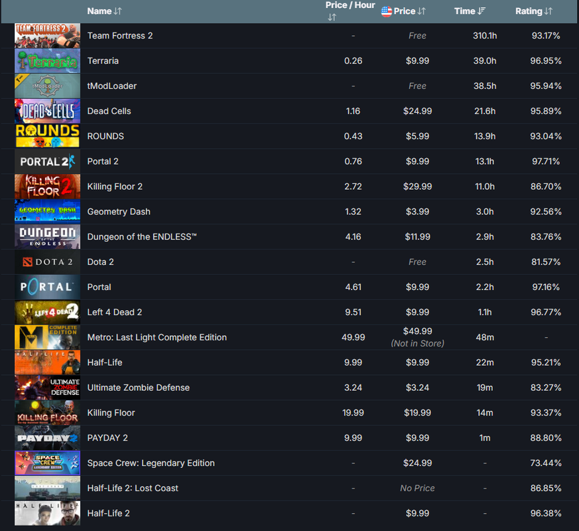The width and height of the screenshot is (579, 531).
Task: Select the $24.99 price of Dead Cells
Action: [417, 111]
